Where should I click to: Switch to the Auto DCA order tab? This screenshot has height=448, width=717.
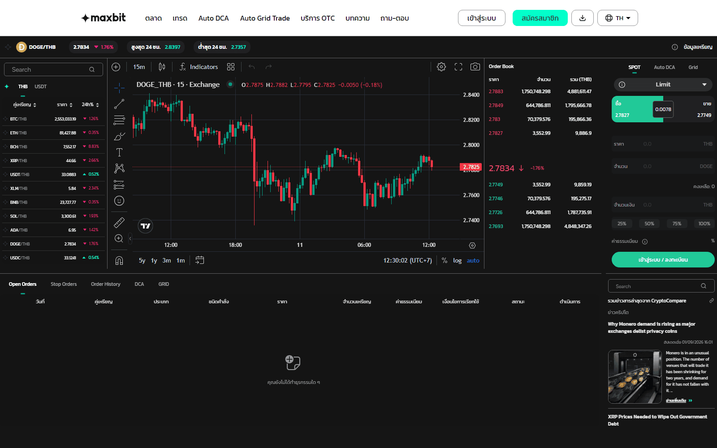click(x=664, y=67)
